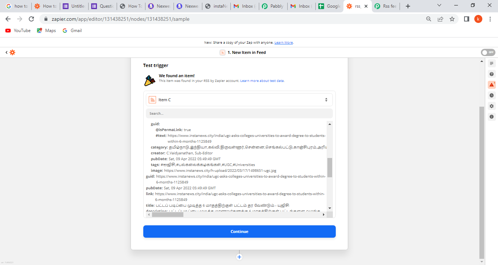Open the Item C sample dropdown
This screenshot has height=265, width=498.
tap(239, 100)
